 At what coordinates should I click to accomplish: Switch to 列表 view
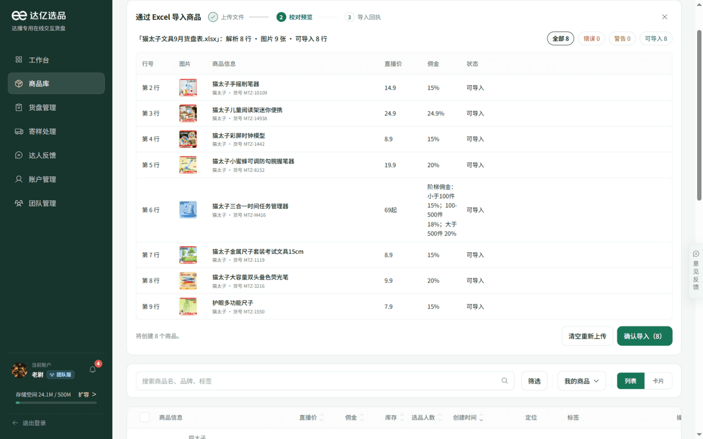pyautogui.click(x=631, y=381)
